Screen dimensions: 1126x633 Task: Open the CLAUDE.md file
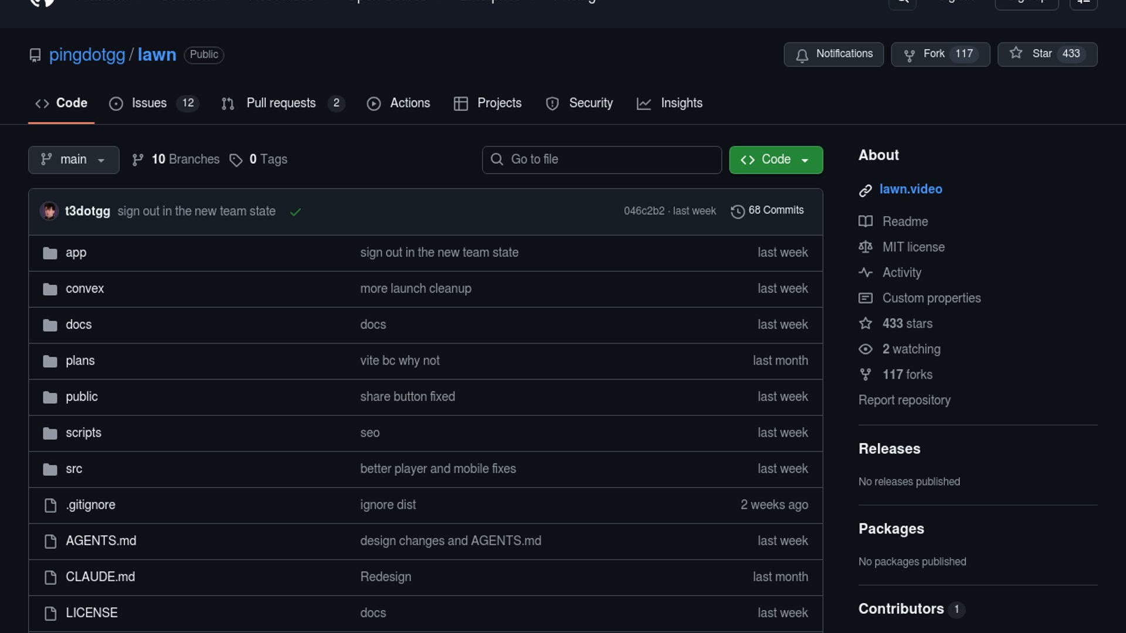[x=100, y=577]
